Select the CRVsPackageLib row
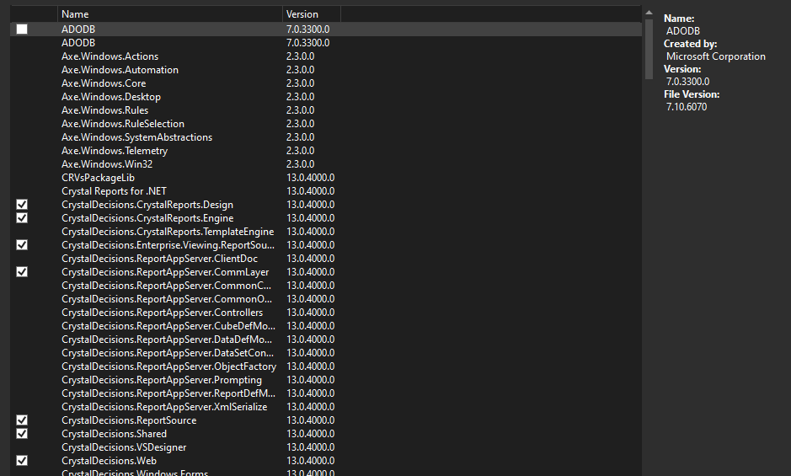 [x=326, y=178]
